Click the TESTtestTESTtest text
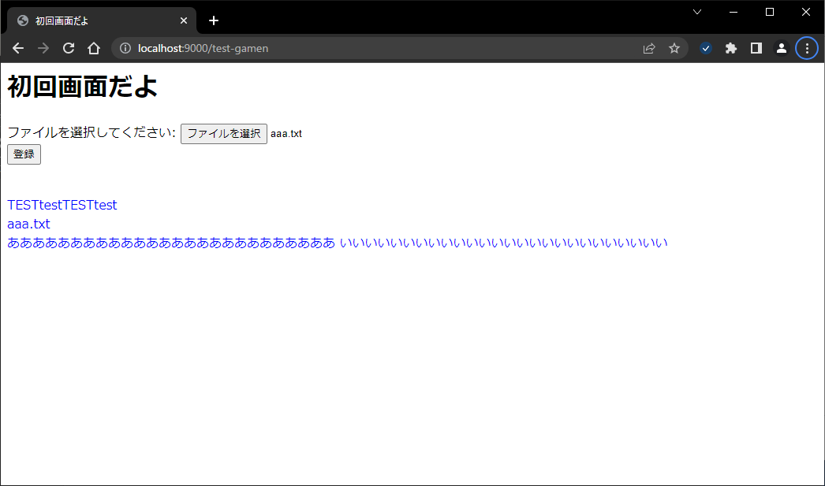 click(62, 205)
